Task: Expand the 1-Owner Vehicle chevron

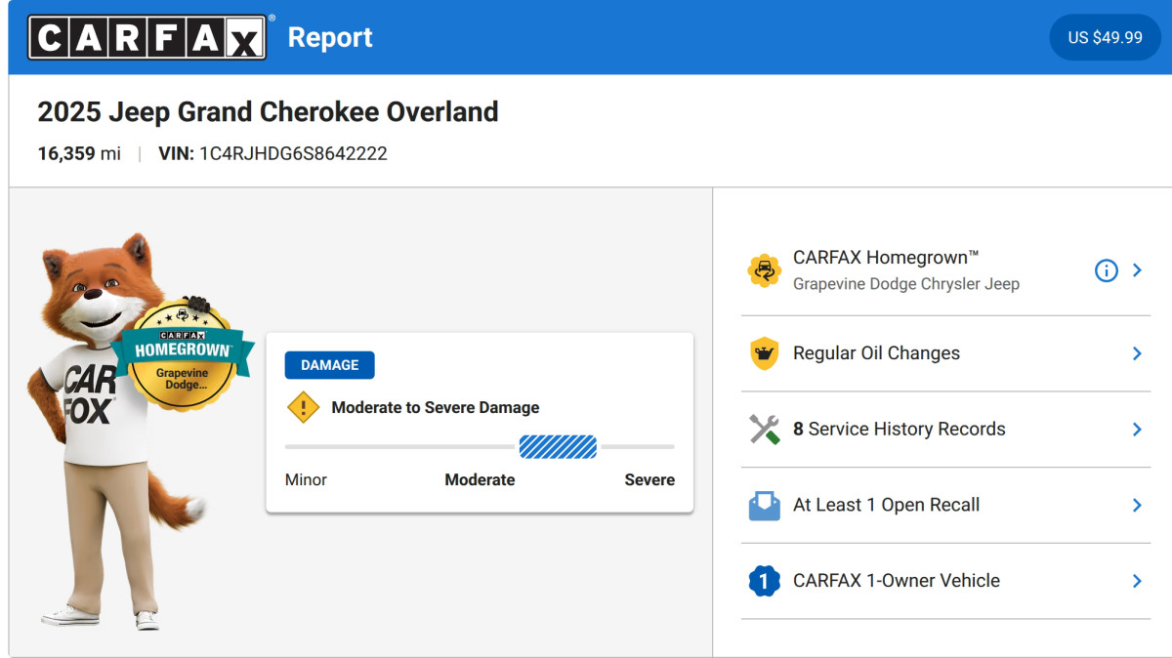Action: click(x=1137, y=581)
